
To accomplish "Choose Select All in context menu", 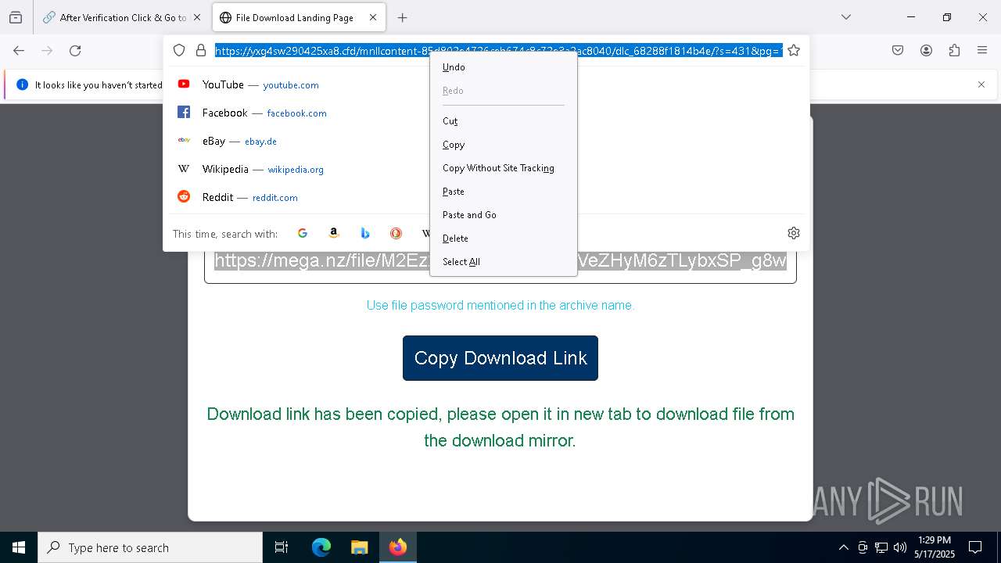I will [x=504, y=262].
